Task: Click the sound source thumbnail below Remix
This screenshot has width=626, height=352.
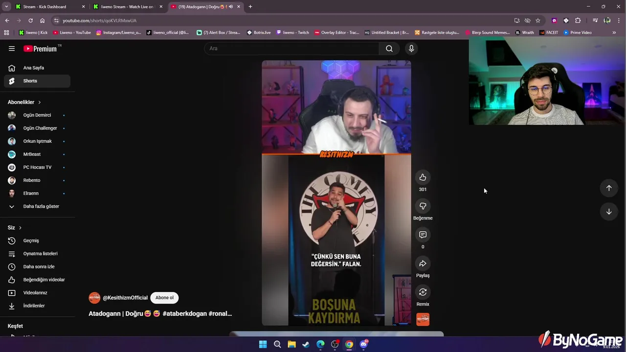Action: pos(423,319)
